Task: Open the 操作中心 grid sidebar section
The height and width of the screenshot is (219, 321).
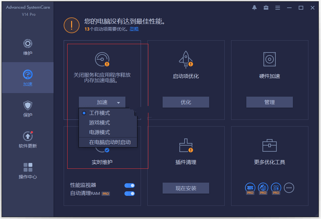Action: [x=27, y=171]
